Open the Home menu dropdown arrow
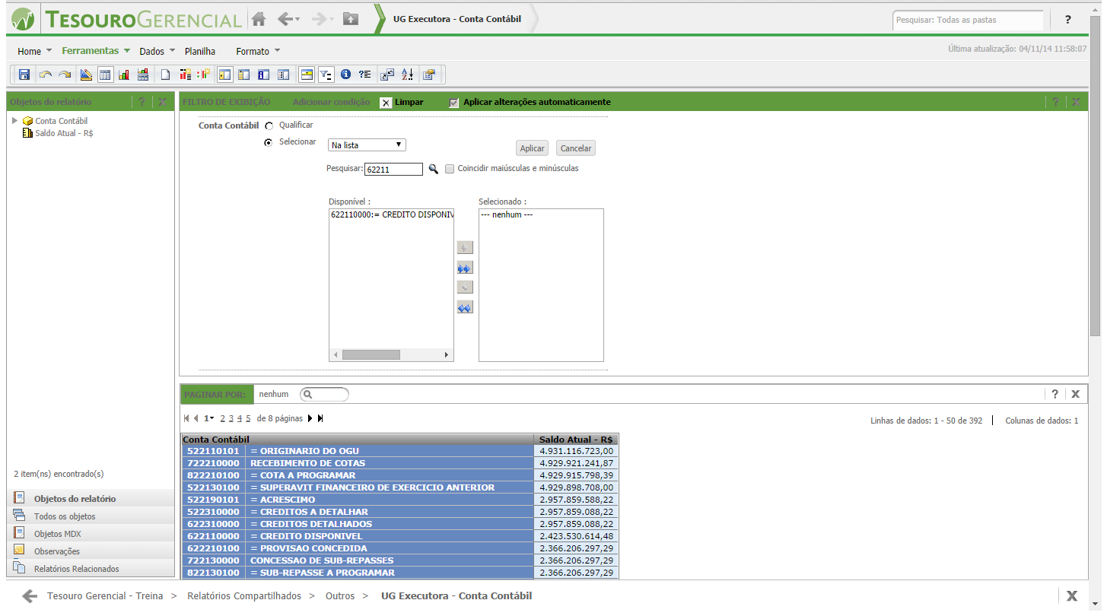 click(49, 51)
